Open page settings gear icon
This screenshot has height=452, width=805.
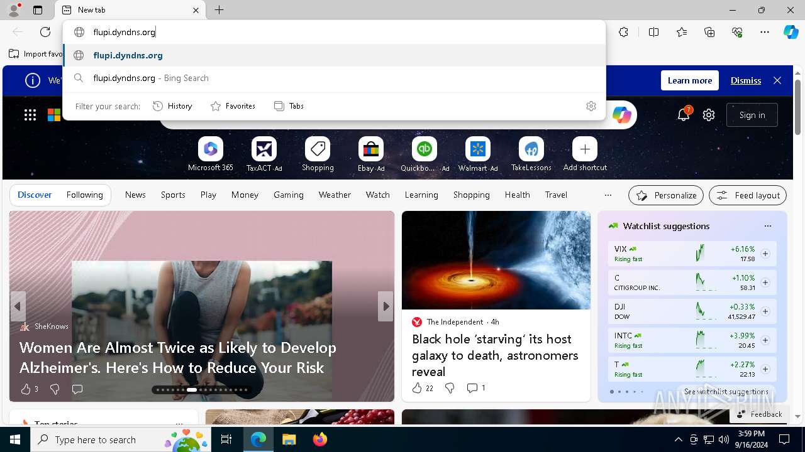709,115
